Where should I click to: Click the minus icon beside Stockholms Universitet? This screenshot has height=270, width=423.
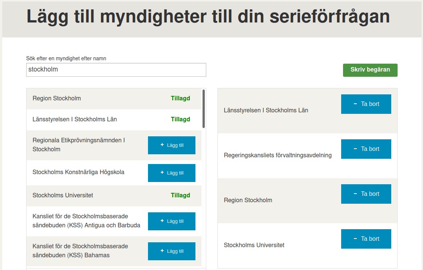(x=355, y=239)
